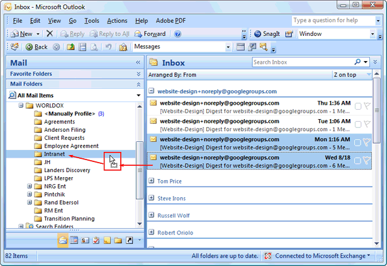Flag the Wed 8/18 message

coord(367,161)
